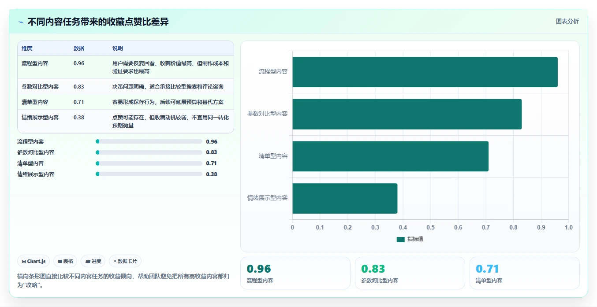The image size is (597, 307).
Task: Click the 数据 column header
Action: tap(79, 48)
